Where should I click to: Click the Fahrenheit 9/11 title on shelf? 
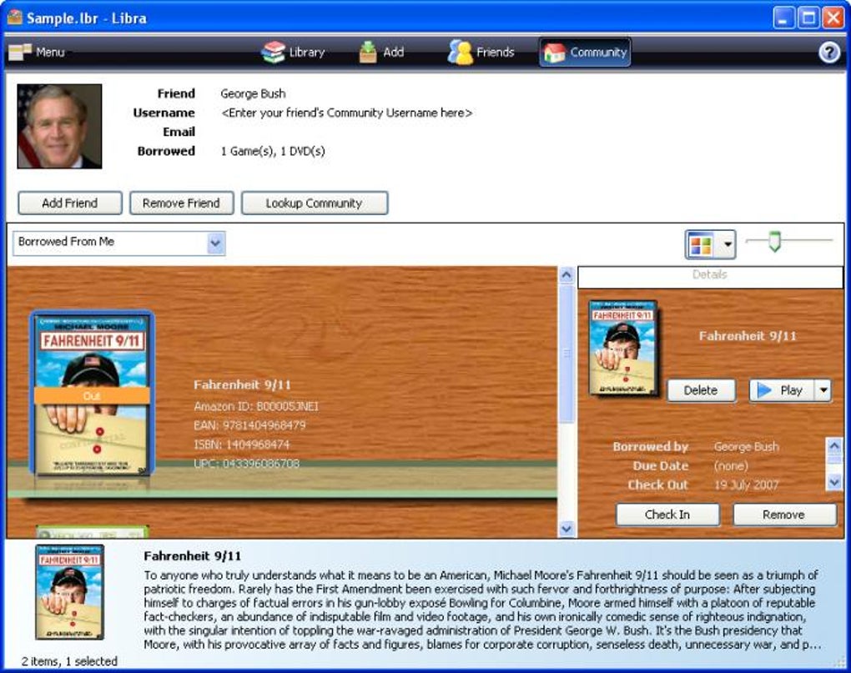[242, 385]
